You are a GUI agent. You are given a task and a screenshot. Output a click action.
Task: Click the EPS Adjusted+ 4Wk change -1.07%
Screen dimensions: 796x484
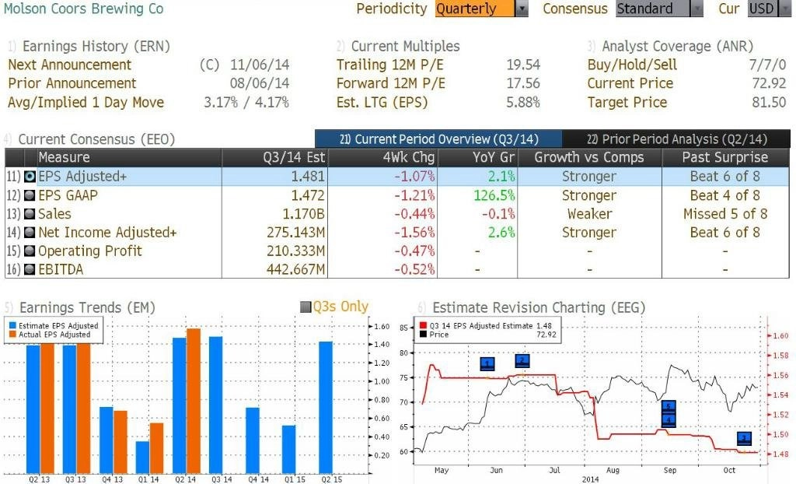pos(415,177)
